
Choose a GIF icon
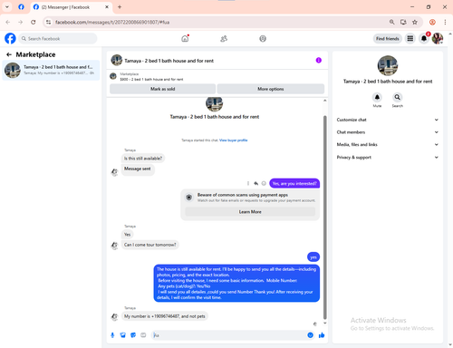(x=143, y=335)
